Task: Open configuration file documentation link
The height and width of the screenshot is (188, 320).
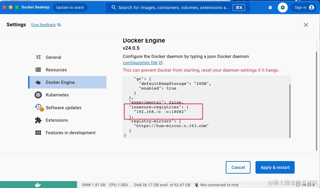Action: click(x=140, y=63)
